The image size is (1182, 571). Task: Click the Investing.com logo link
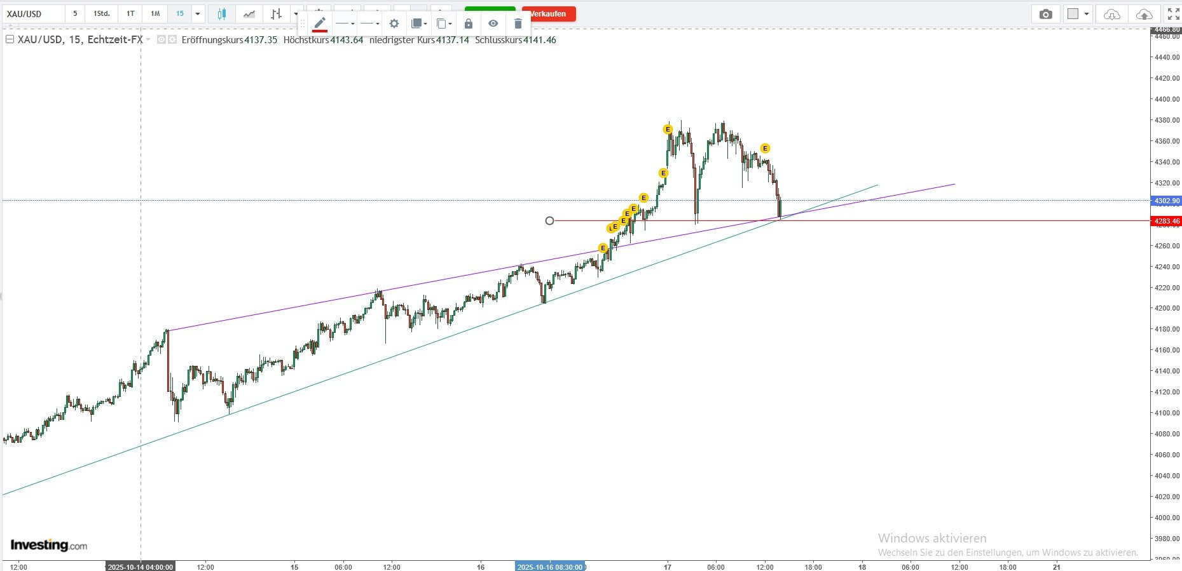[x=49, y=545]
